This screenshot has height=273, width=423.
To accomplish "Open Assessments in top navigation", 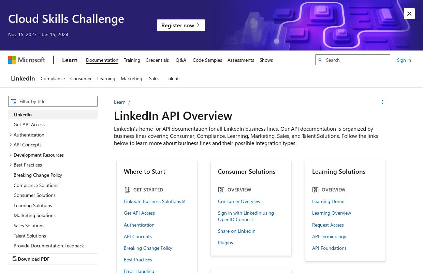I will click(241, 60).
